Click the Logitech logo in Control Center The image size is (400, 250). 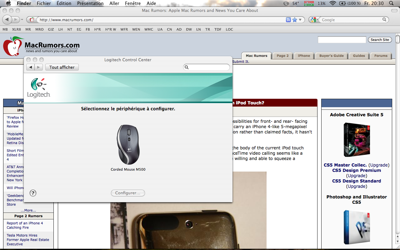pyautogui.click(x=38, y=88)
